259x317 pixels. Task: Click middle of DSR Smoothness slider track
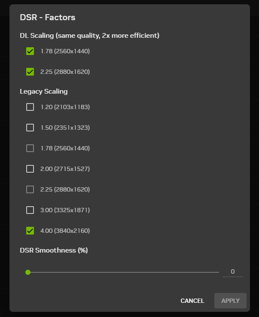(123, 272)
